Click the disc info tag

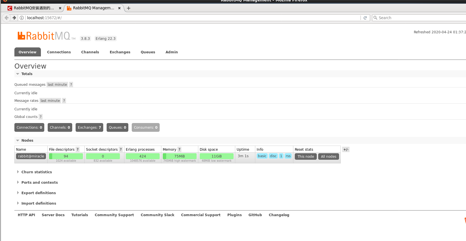coord(273,156)
